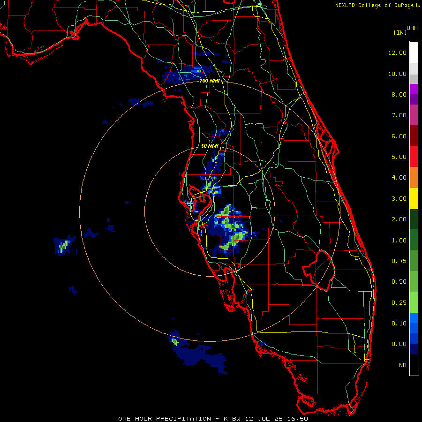Click the OHA product code label

tap(412, 28)
